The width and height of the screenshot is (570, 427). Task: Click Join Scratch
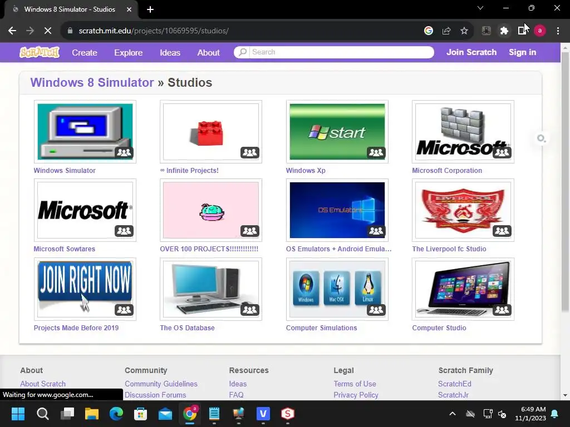471,52
